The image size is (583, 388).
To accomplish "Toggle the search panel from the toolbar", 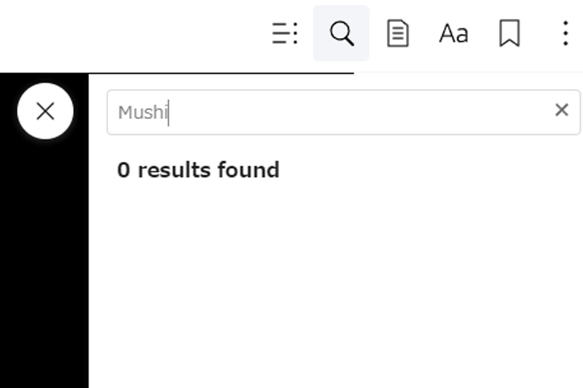I will tap(341, 34).
